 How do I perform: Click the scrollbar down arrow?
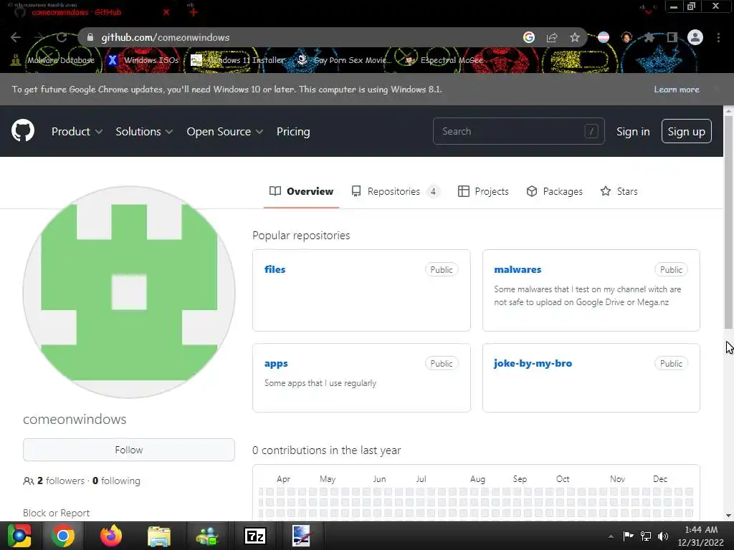click(x=728, y=516)
